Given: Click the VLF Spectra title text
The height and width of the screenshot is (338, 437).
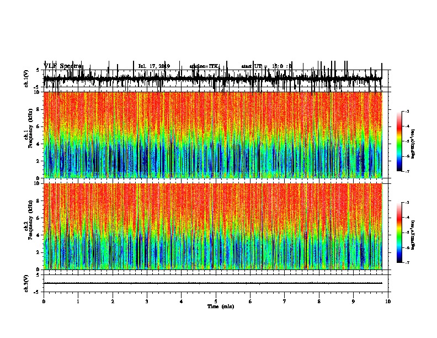Looking at the screenshot, I should click(x=62, y=66).
